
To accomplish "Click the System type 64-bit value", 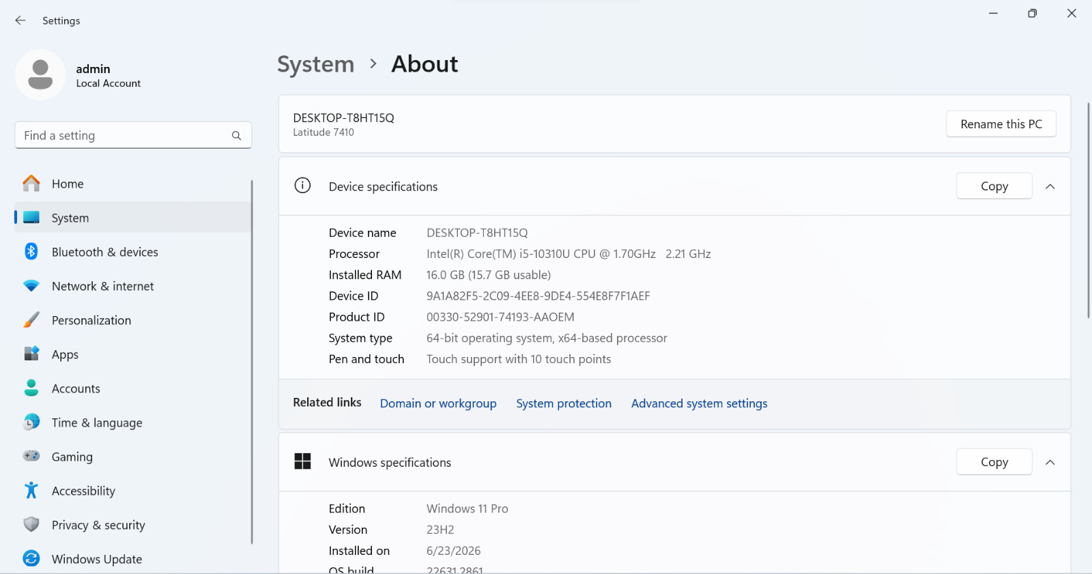I will (x=547, y=339).
